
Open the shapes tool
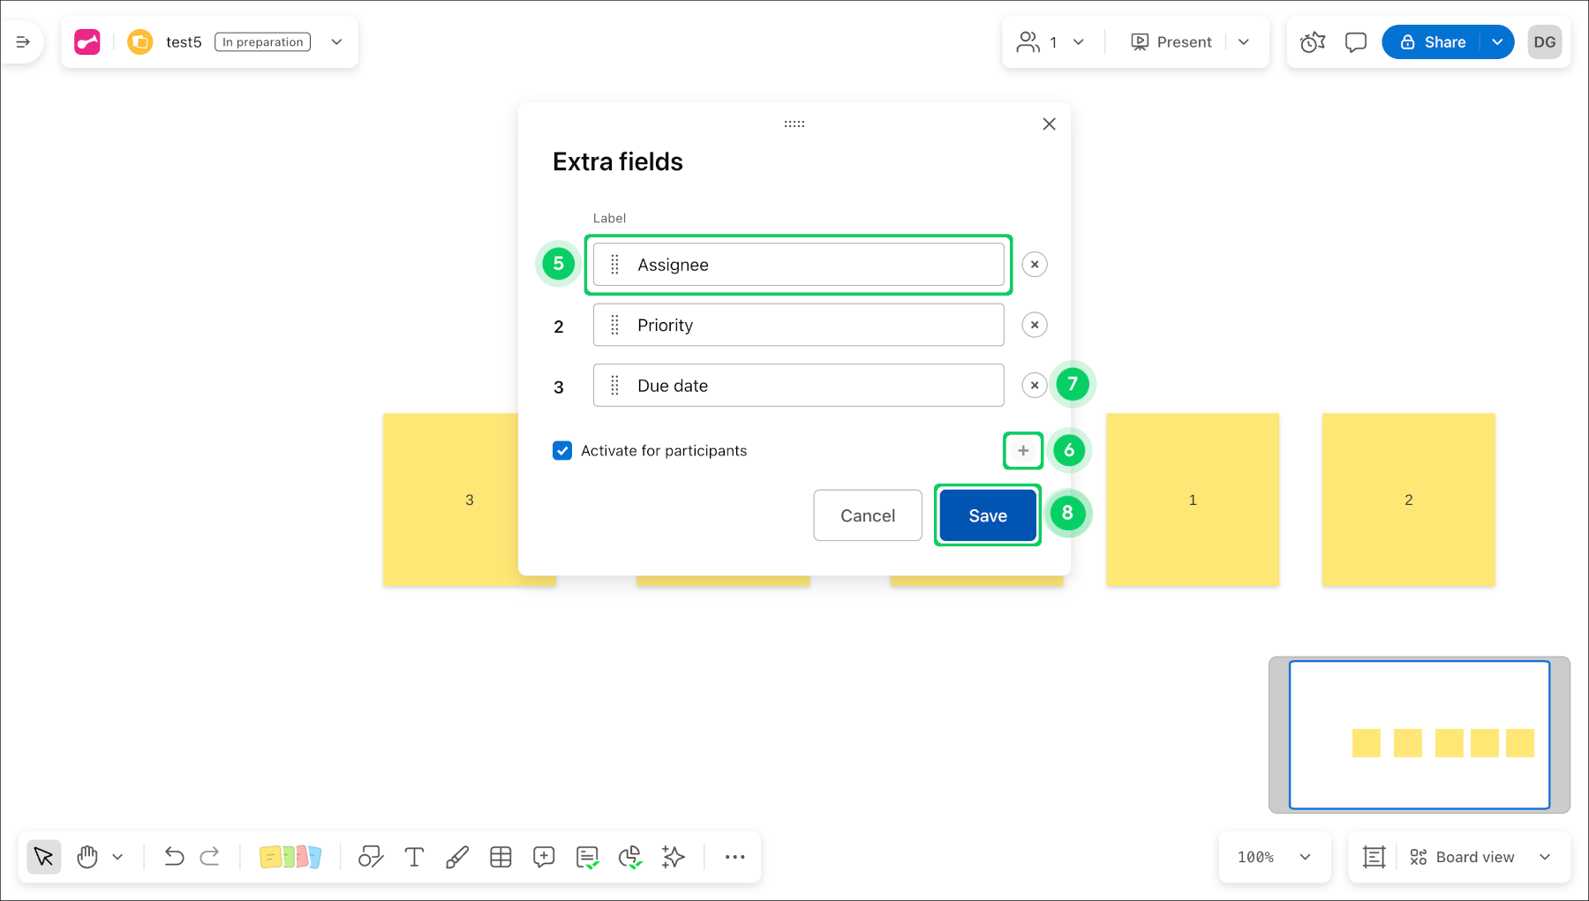click(371, 857)
